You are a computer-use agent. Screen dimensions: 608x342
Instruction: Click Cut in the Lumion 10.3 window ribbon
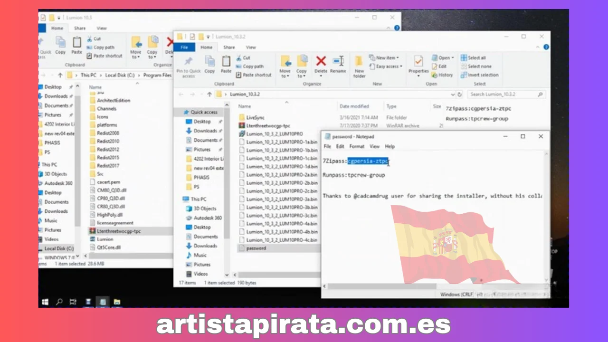(94, 39)
